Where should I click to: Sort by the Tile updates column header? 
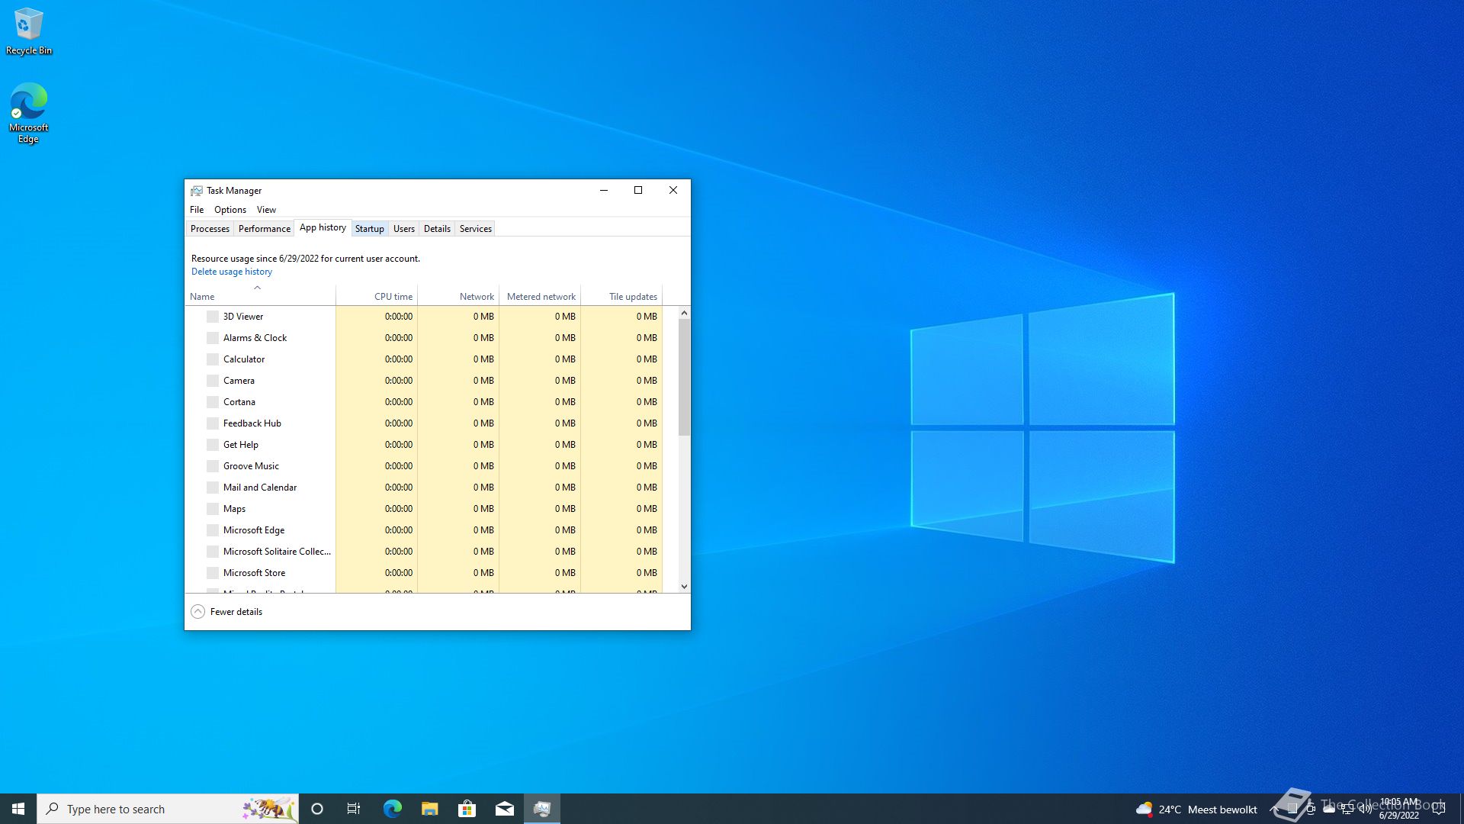pyautogui.click(x=621, y=296)
